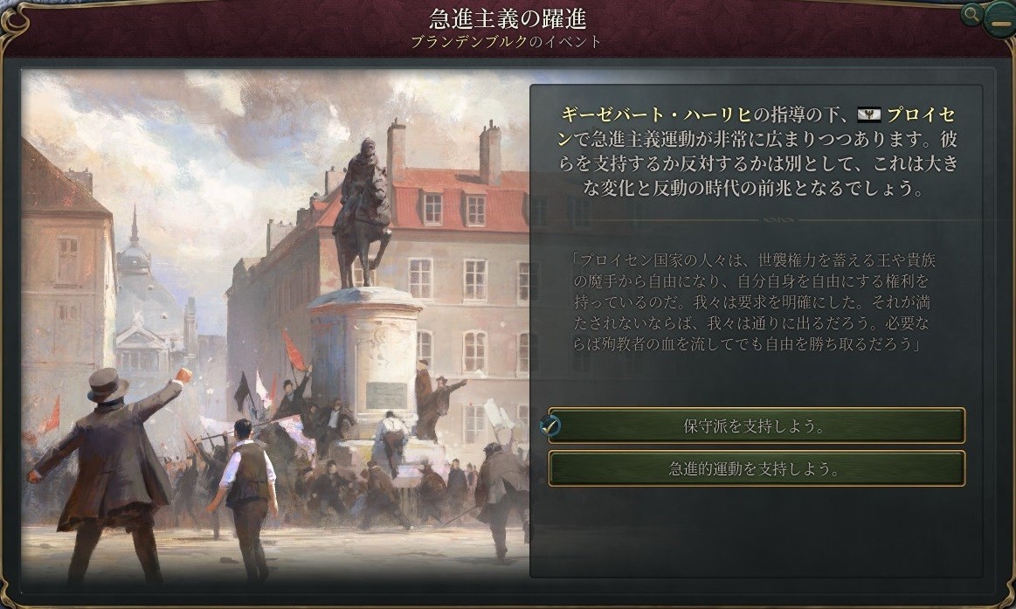The width and height of the screenshot is (1016, 609).
Task: Choose 急進的運動を支持しよう option
Action: click(x=757, y=468)
